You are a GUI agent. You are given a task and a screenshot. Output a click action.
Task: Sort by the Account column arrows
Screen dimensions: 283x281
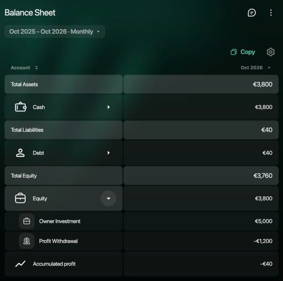(36, 68)
